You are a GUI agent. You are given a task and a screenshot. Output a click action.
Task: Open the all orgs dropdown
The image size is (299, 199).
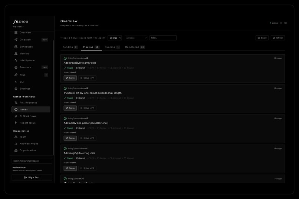coord(115,38)
